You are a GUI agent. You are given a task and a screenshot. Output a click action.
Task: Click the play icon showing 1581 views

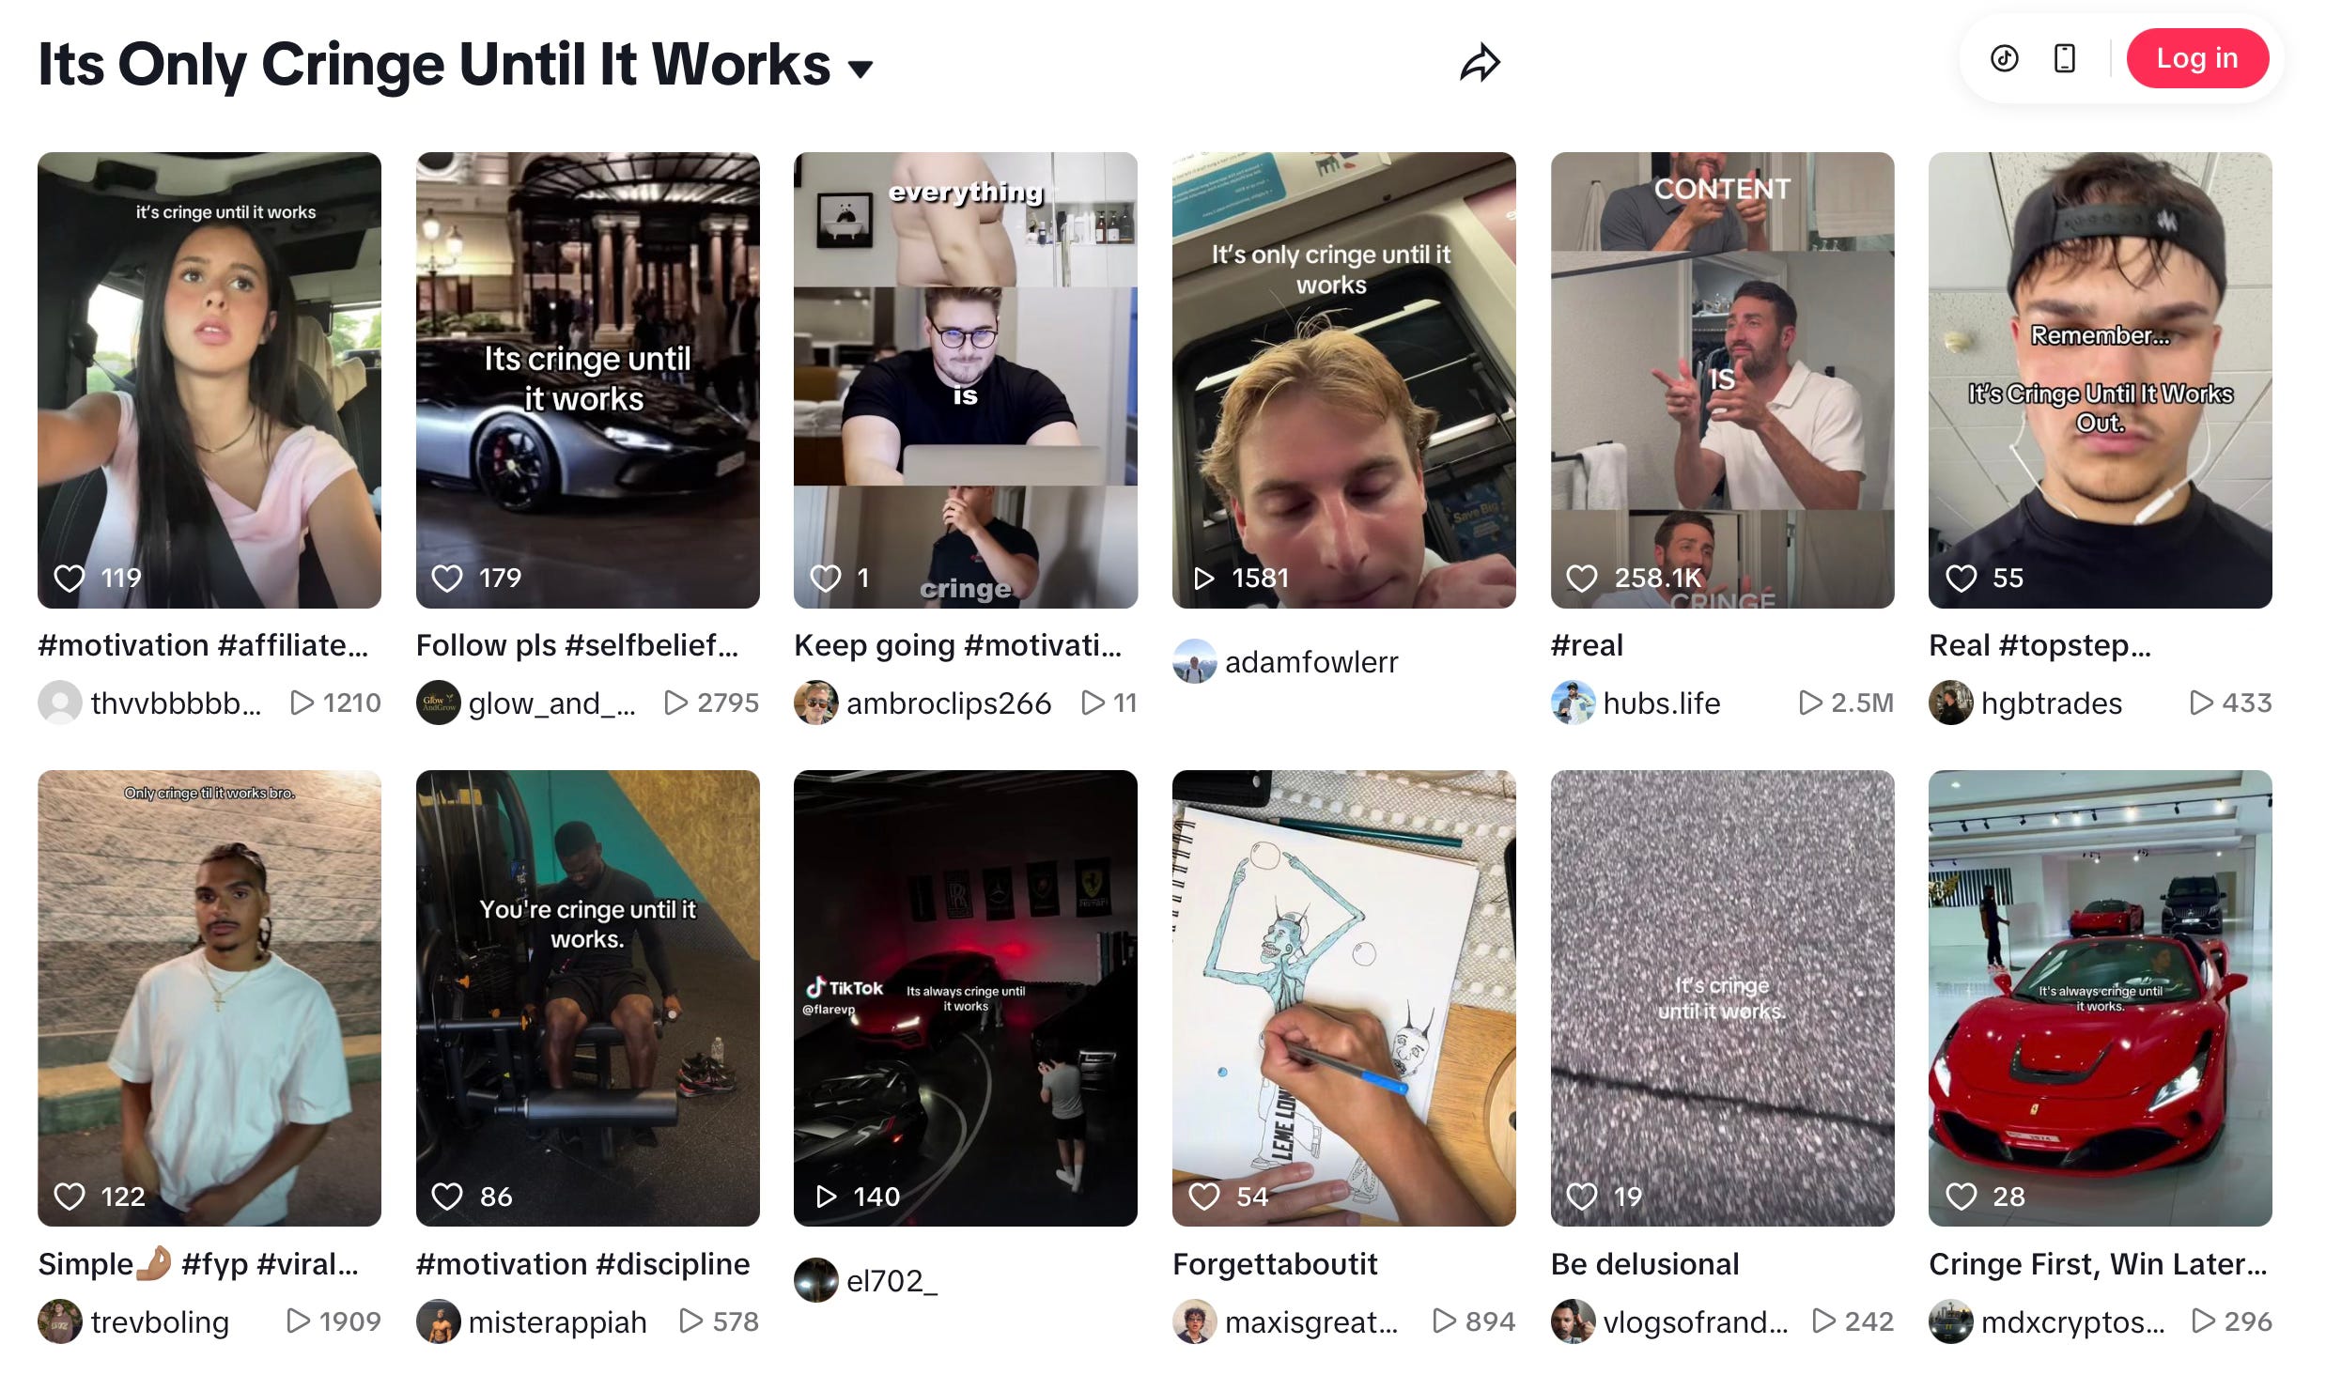click(x=1203, y=578)
